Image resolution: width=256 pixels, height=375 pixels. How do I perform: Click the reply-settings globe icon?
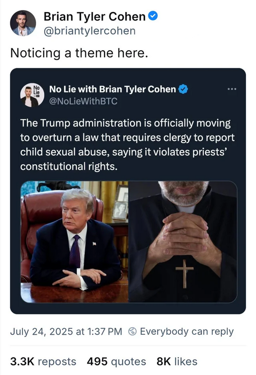[132, 331]
